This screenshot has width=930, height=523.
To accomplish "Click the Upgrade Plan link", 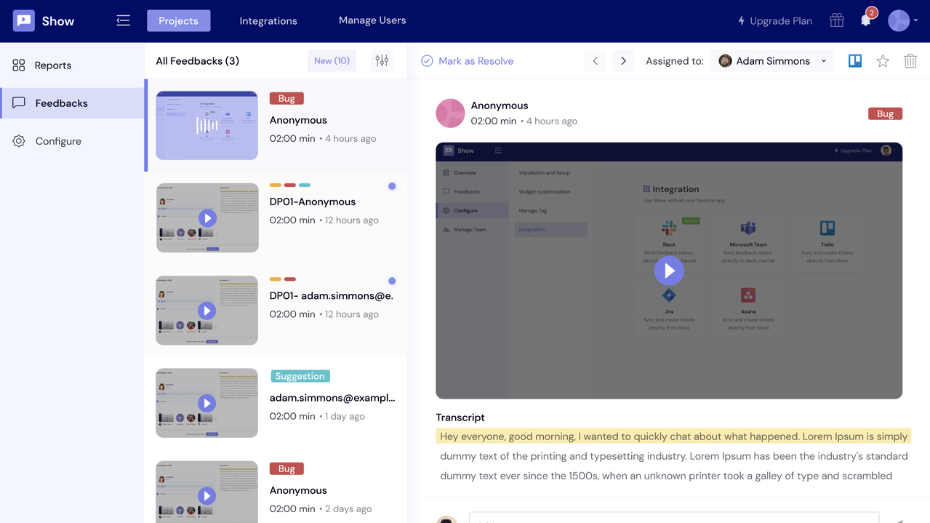I will pos(775,21).
